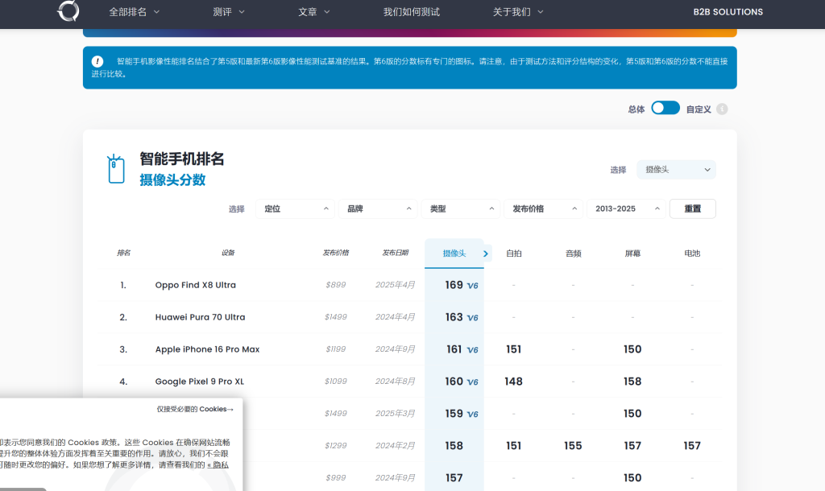The width and height of the screenshot is (825, 491).
Task: Sort by 设备 column header
Action: coord(228,253)
